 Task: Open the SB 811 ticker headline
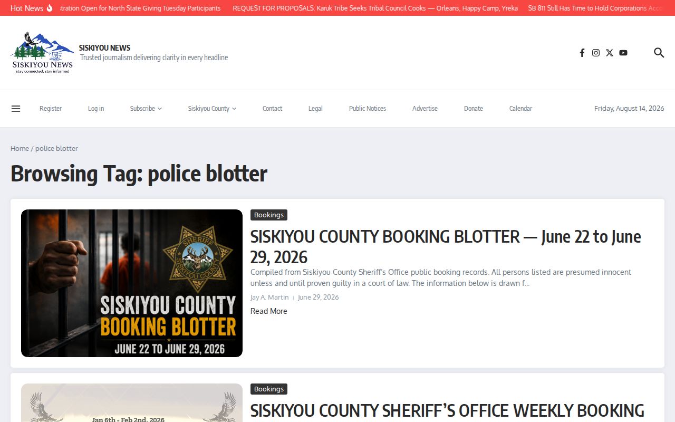click(x=596, y=8)
